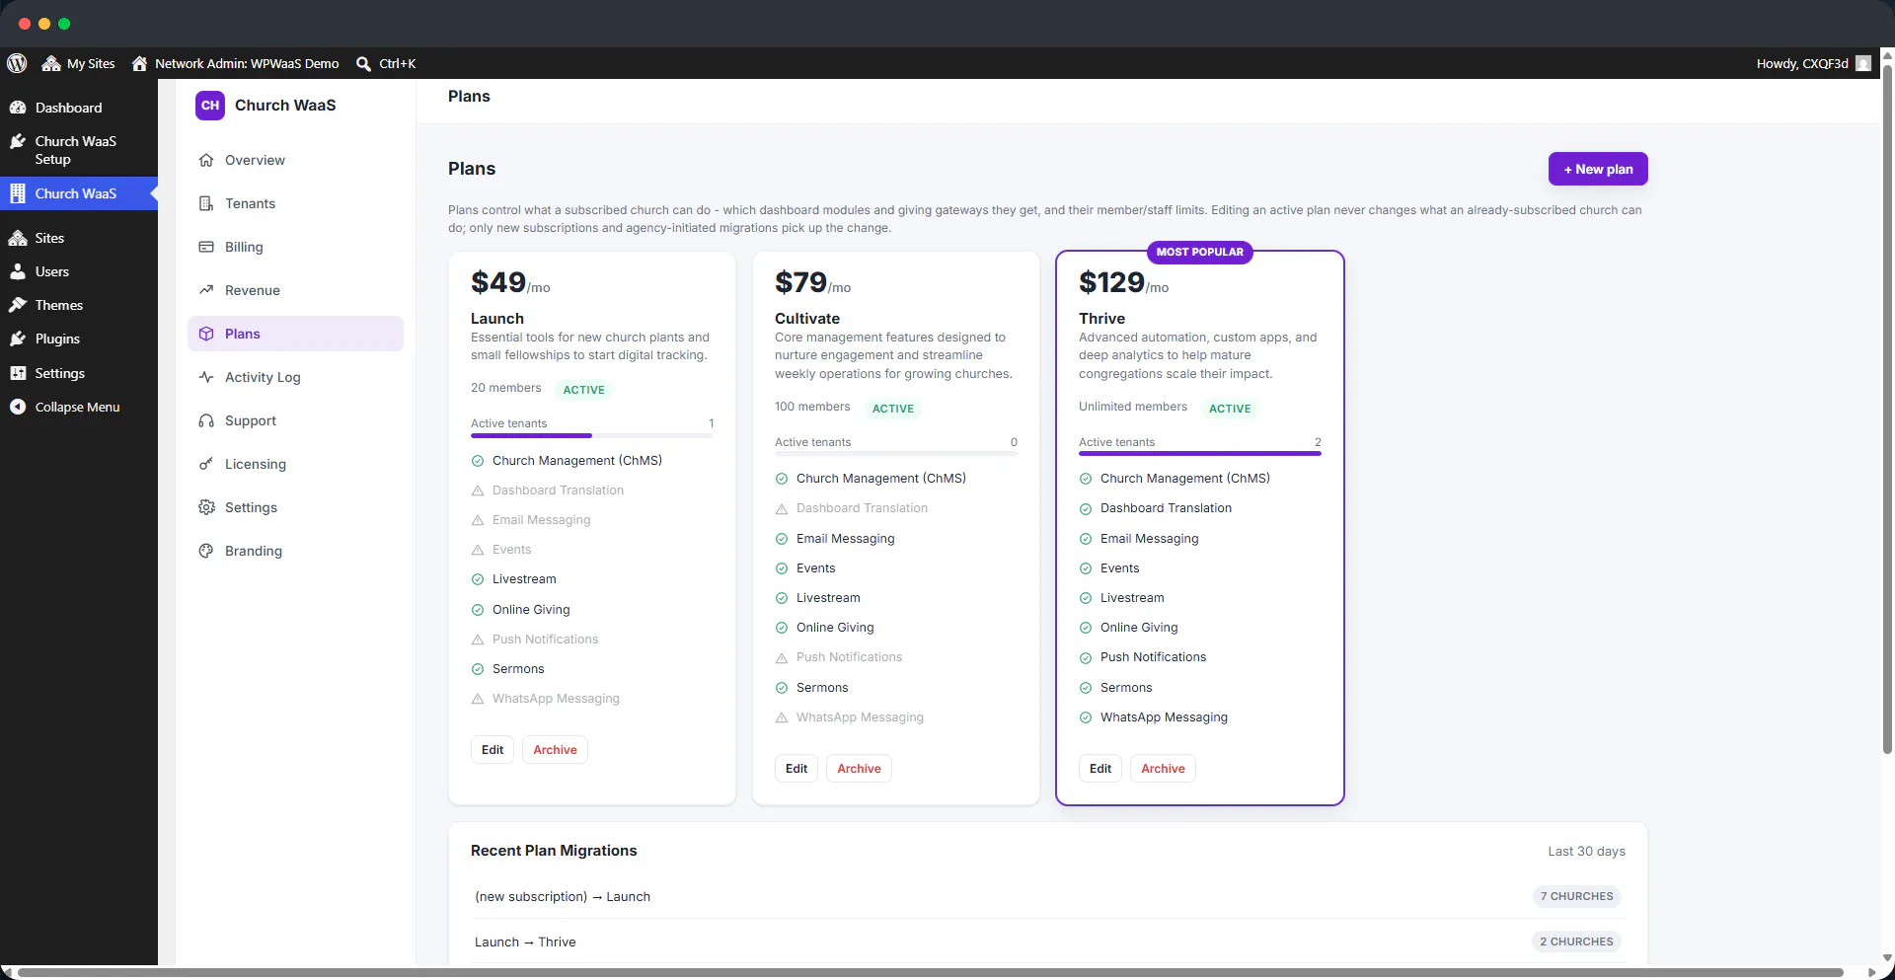Edit the Thrive plan
The height and width of the screenshot is (980, 1895).
[1099, 769]
